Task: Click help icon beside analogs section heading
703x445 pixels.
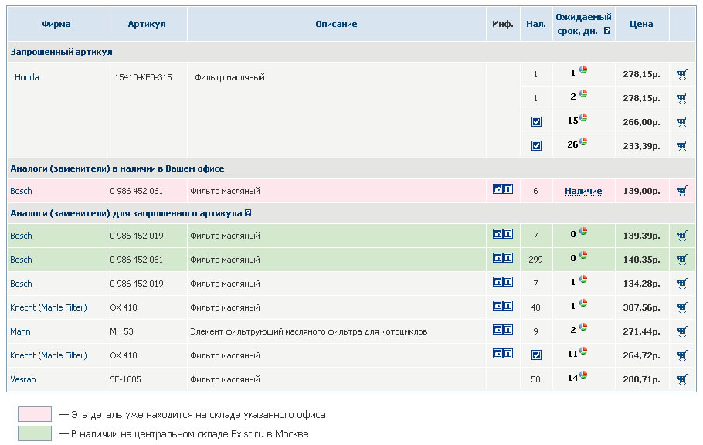Action: coord(248,213)
